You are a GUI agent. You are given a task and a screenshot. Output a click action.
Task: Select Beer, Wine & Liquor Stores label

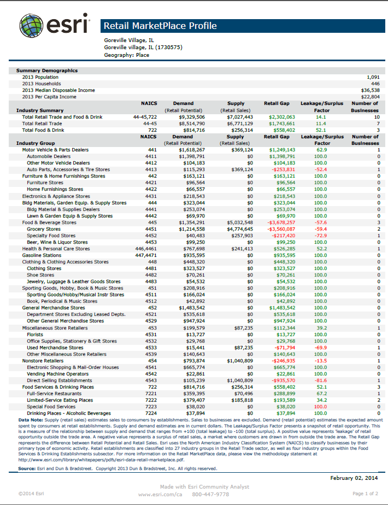pos(57,242)
